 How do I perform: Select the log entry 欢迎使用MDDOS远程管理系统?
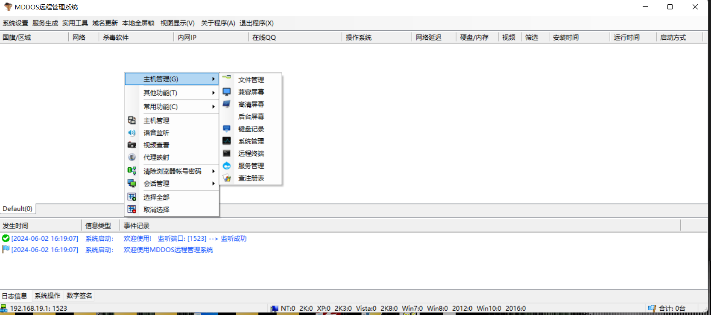[168, 250]
